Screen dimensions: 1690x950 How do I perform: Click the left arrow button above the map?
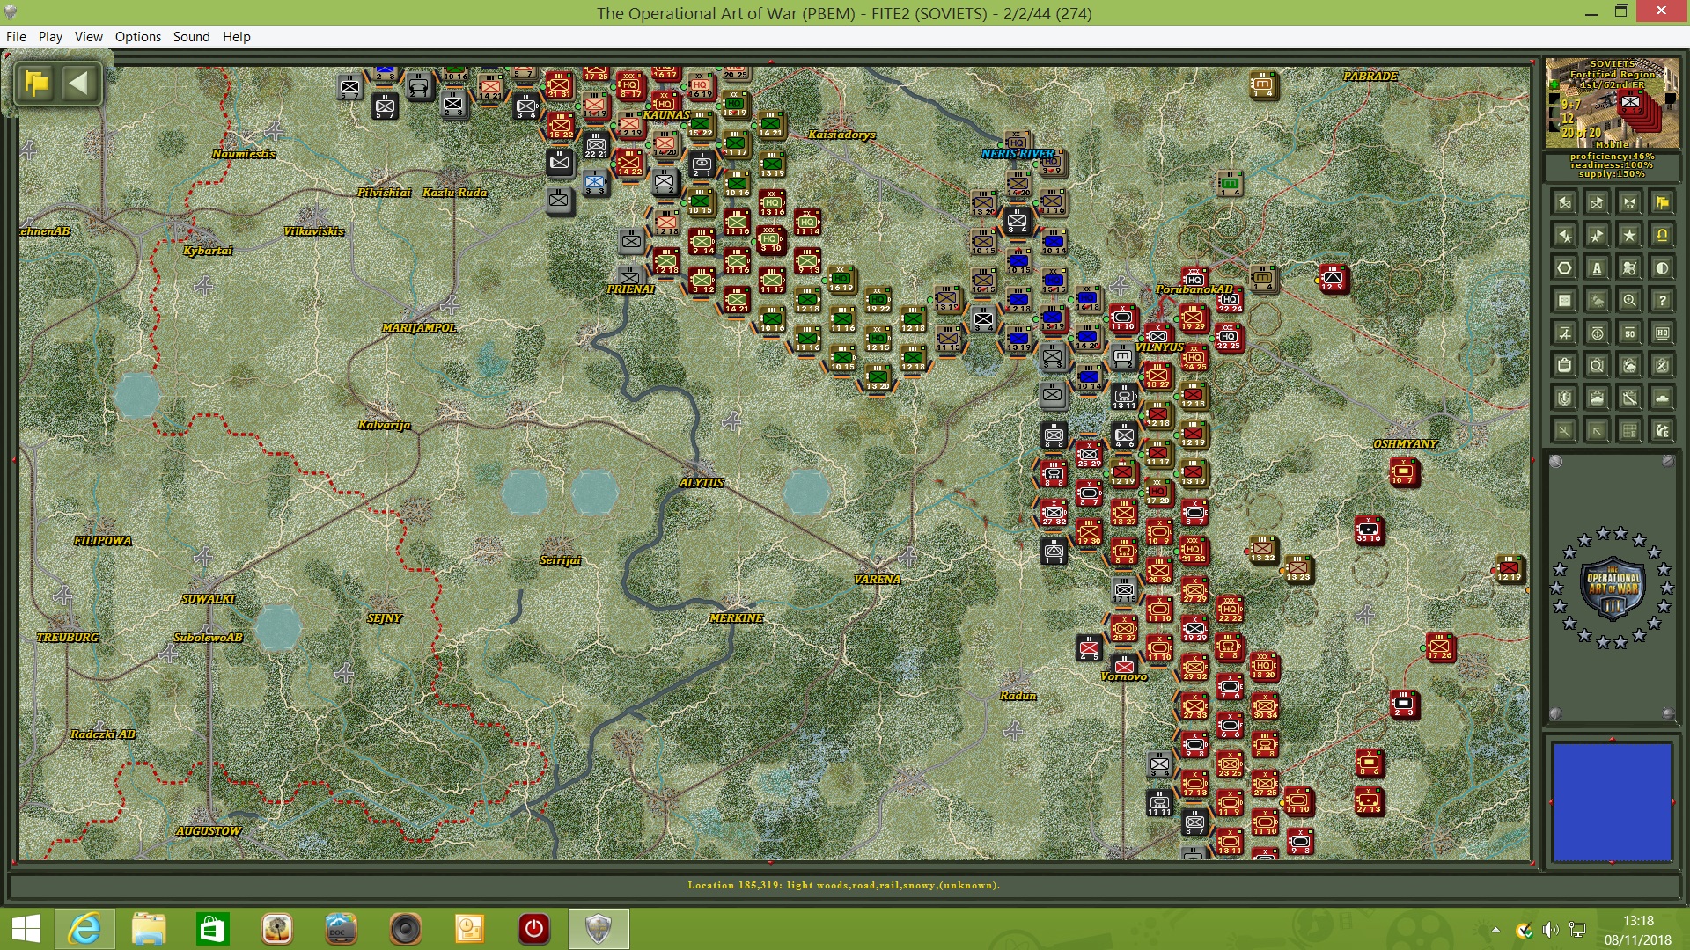(x=78, y=84)
